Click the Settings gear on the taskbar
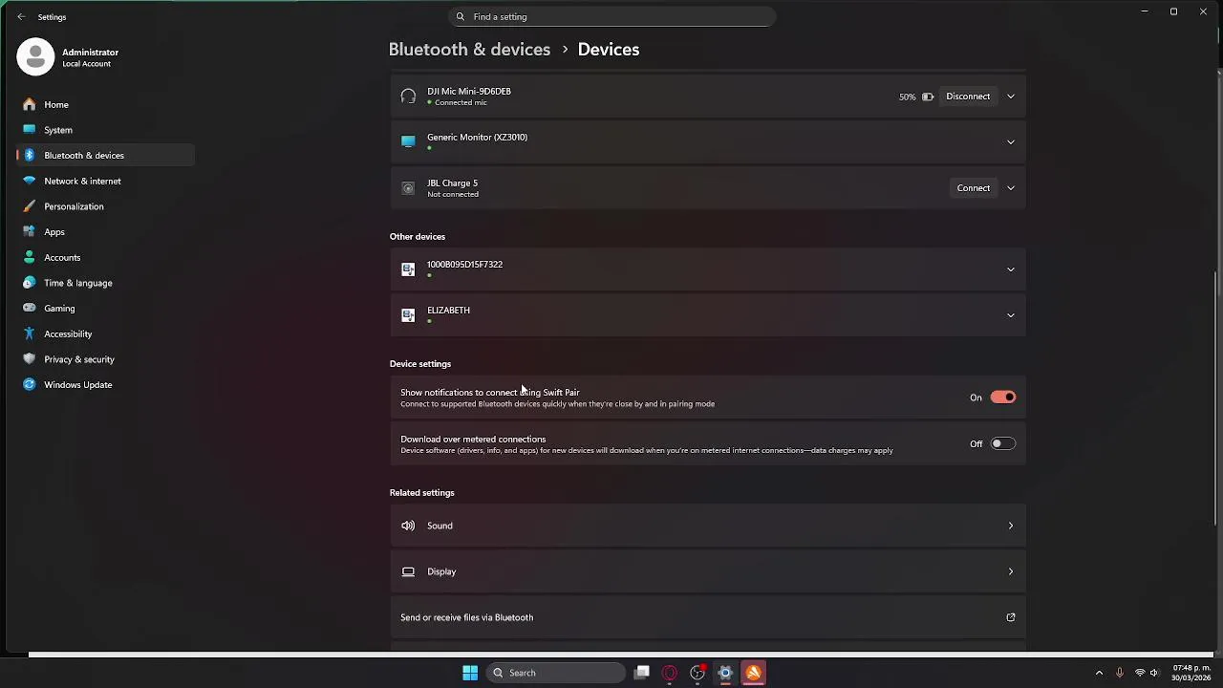1223x688 pixels. pyautogui.click(x=725, y=673)
